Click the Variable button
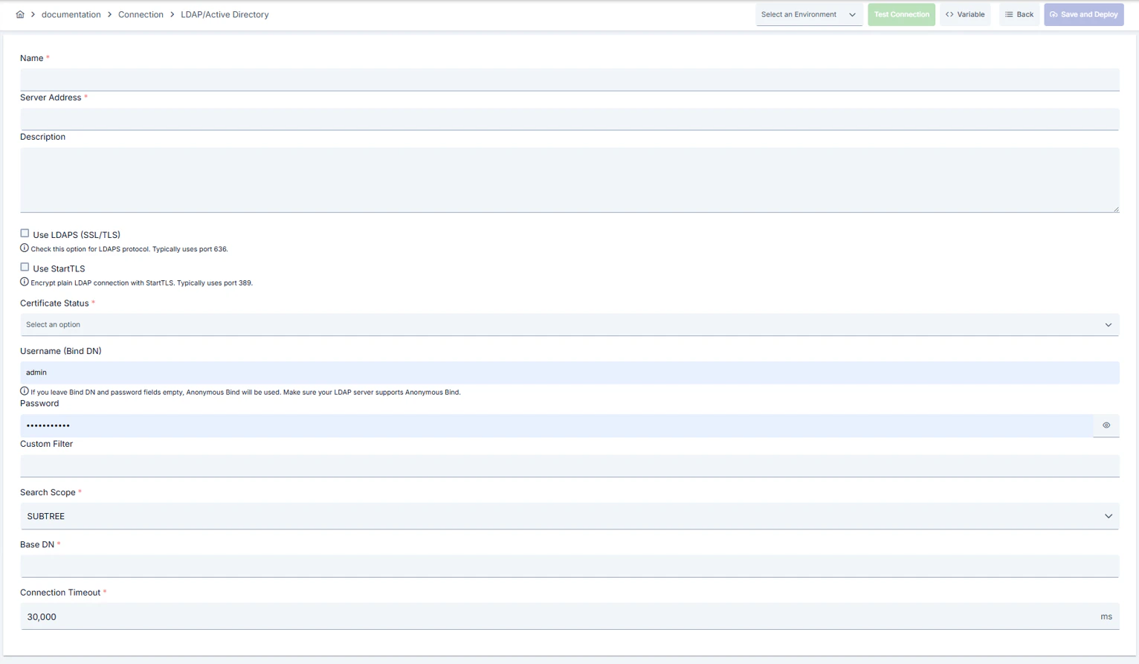The height and width of the screenshot is (664, 1139). point(965,14)
